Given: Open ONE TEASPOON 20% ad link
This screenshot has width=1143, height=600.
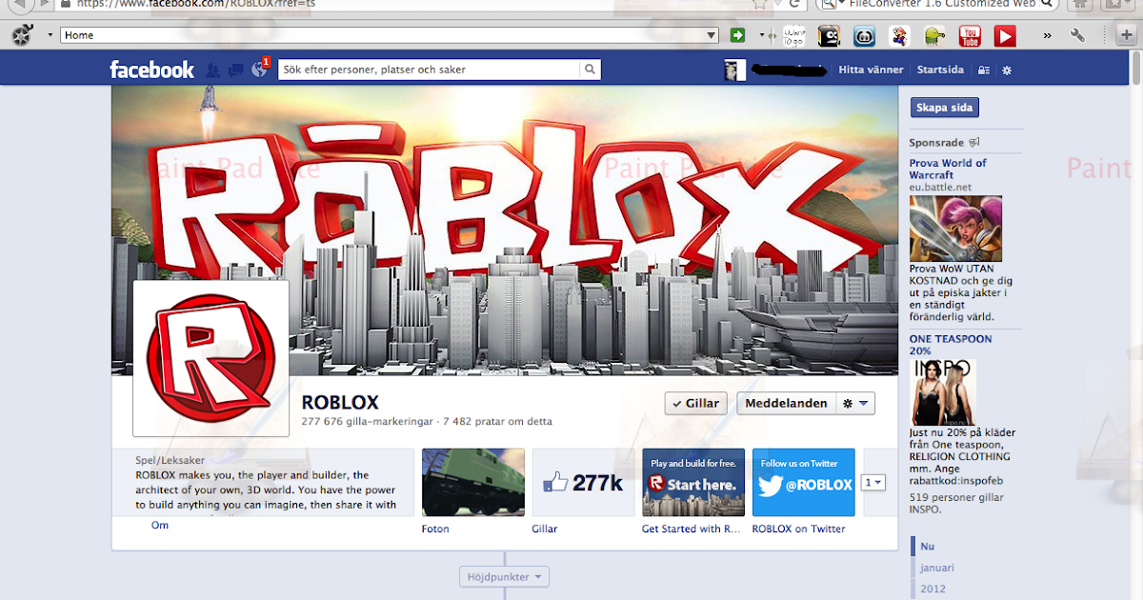Looking at the screenshot, I should pos(951,345).
